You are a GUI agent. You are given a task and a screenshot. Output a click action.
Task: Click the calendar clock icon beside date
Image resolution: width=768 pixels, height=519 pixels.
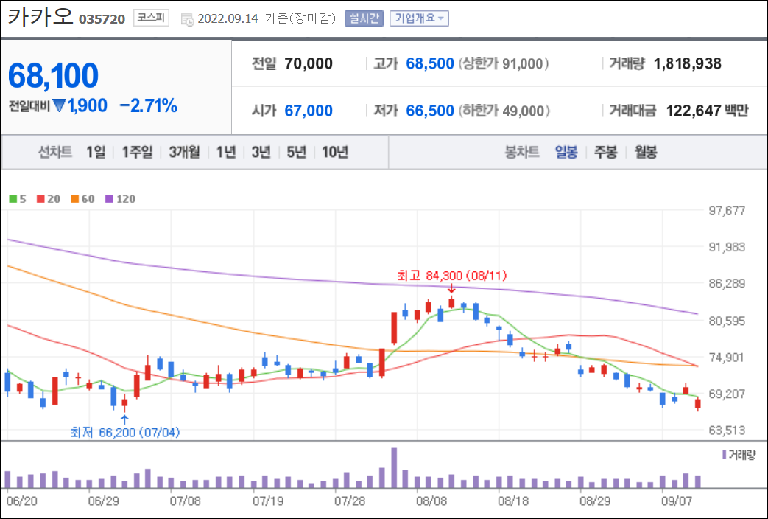click(187, 19)
